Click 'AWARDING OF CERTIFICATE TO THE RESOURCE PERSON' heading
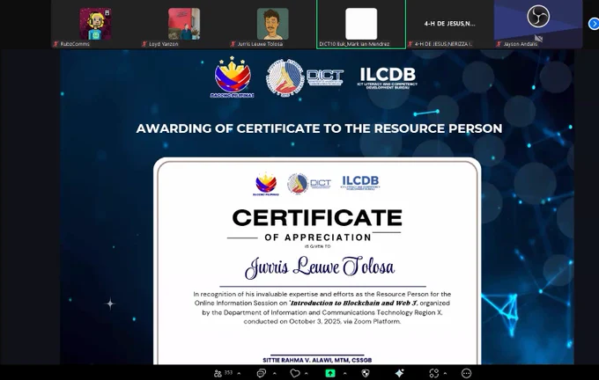The width and height of the screenshot is (599, 380). pyautogui.click(x=319, y=128)
